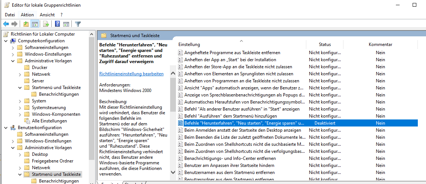The image size is (426, 184).
Task: Open the Datei menu
Action: tap(10, 15)
